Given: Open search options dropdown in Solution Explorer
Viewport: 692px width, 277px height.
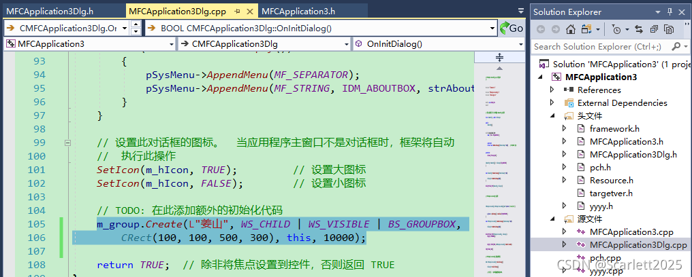Looking at the screenshot, I should [x=685, y=46].
